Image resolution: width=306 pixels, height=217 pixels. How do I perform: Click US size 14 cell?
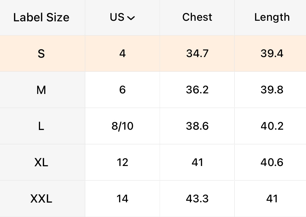[x=122, y=199]
